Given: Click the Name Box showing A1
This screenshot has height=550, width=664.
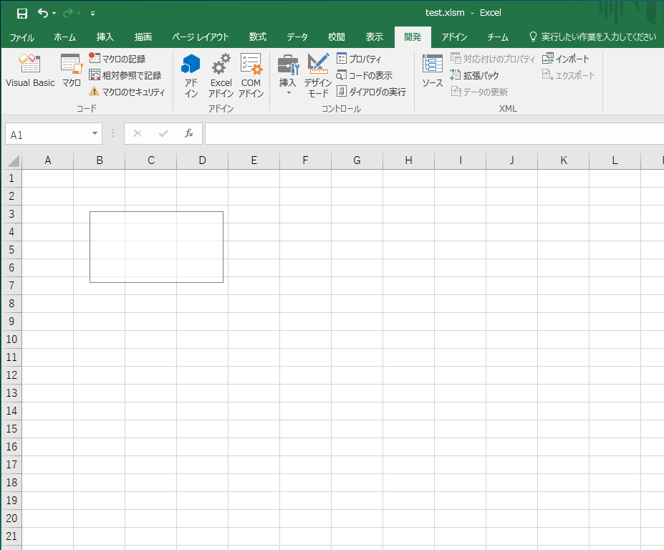Looking at the screenshot, I should coord(47,135).
